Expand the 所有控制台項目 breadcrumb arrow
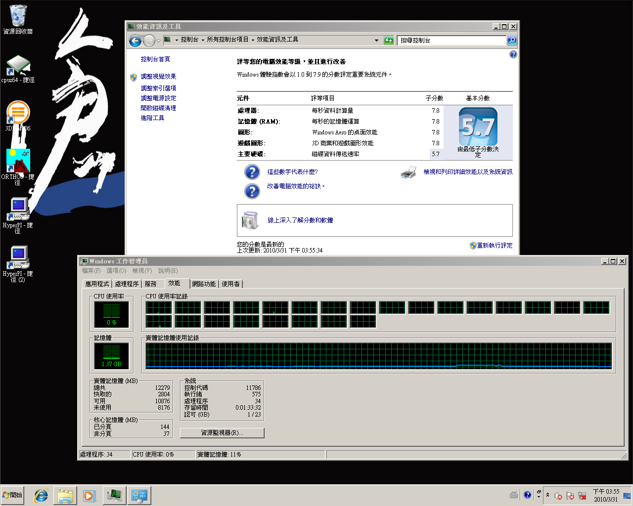633x506 pixels. [253, 40]
